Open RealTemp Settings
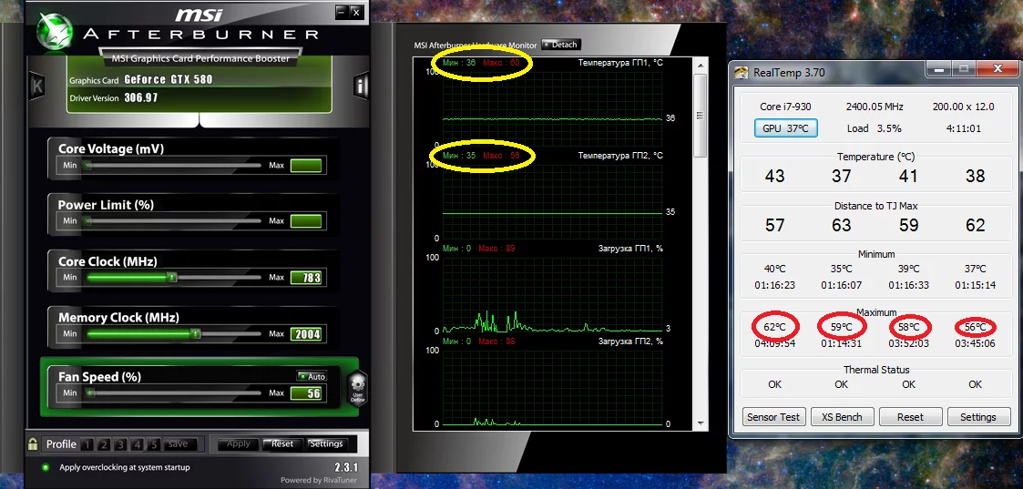The image size is (1023, 489). [978, 417]
